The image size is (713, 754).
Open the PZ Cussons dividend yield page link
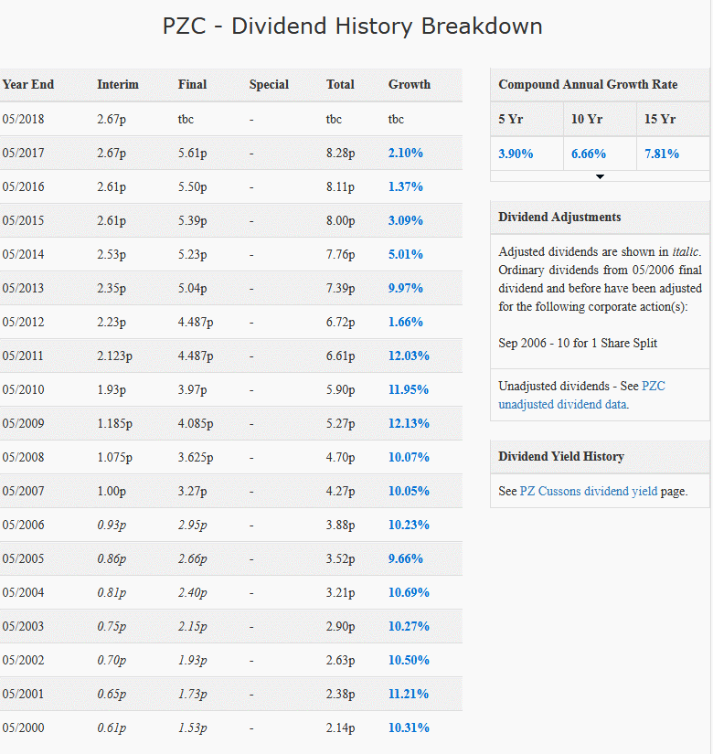pos(590,491)
